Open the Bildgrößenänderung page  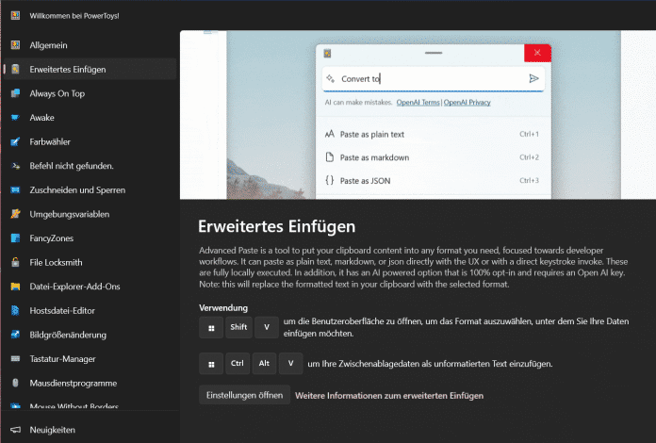(x=90, y=335)
